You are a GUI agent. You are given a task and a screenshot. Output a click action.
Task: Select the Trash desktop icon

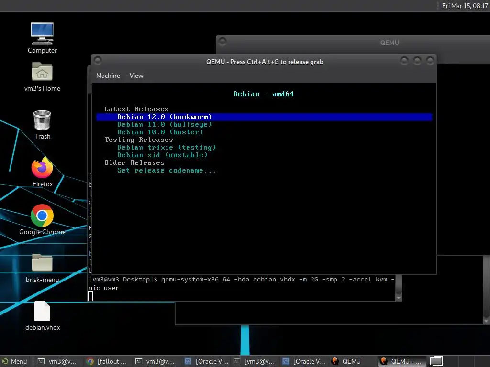coord(42,125)
